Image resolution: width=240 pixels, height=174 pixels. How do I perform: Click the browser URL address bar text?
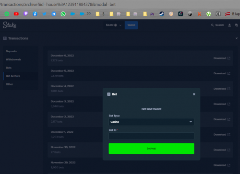point(58,4)
